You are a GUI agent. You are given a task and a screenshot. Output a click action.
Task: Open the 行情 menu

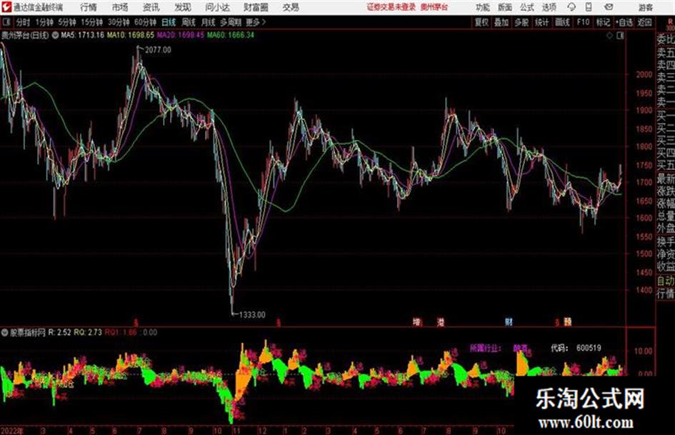(89, 7)
